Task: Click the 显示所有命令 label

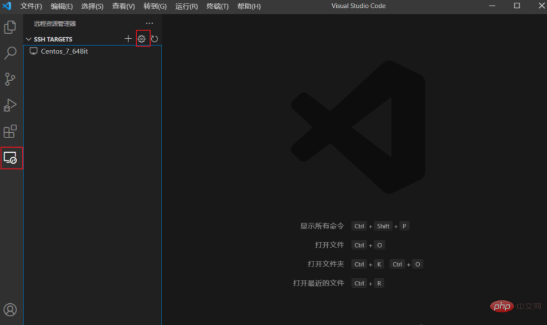Action: [x=322, y=226]
